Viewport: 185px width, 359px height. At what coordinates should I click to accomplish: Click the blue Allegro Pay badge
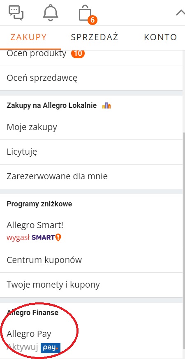51,348
